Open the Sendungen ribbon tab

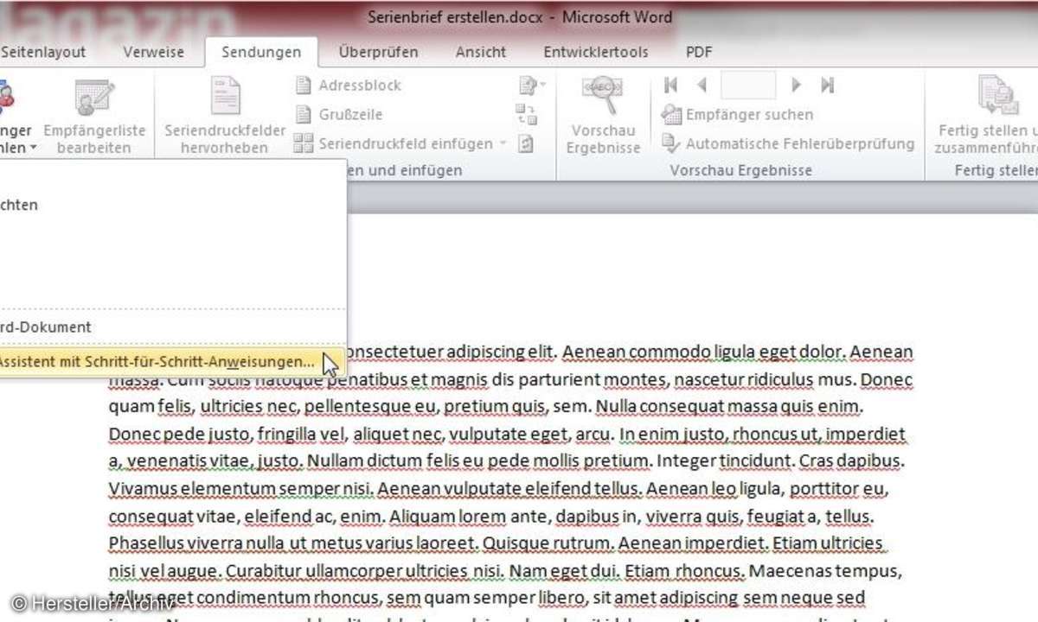[x=261, y=52]
